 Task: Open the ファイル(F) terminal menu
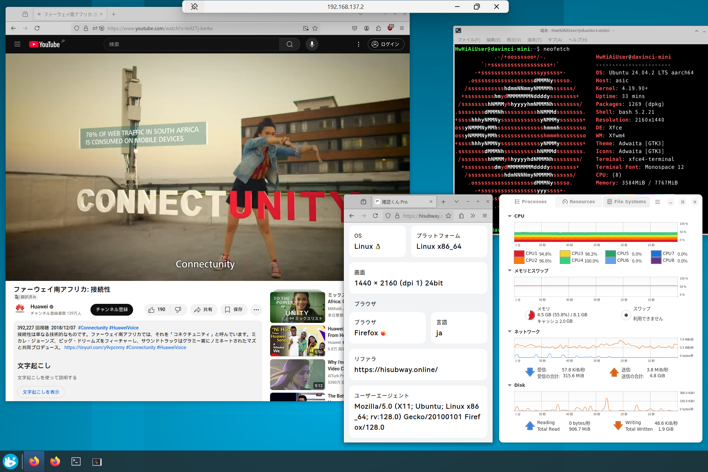[x=469, y=40]
